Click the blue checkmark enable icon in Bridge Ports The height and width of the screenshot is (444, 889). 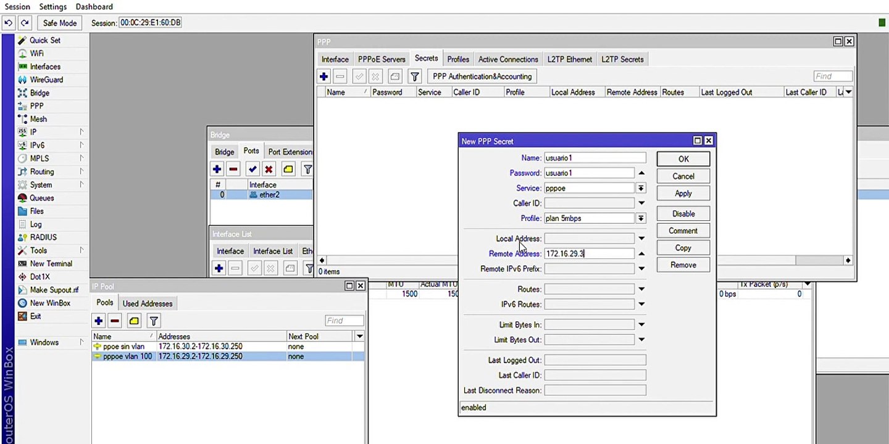point(252,169)
